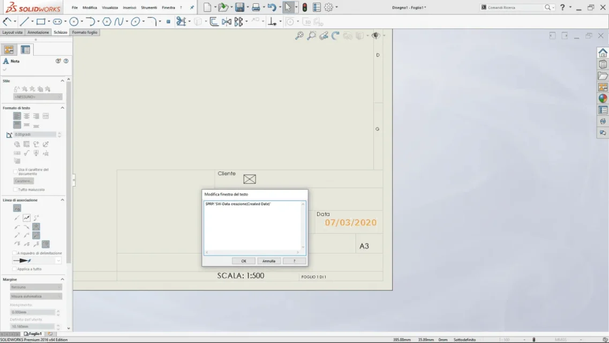
Task: Click right-align text format icon
Action: 36,116
